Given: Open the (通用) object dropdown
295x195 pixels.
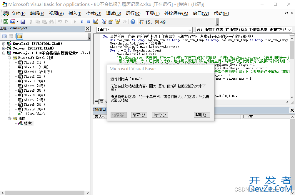Looking at the screenshot, I should pos(190,30).
